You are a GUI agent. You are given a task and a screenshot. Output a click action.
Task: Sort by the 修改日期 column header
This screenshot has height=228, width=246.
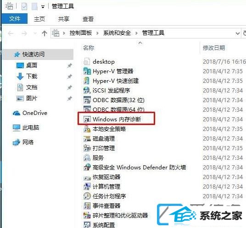tap(214, 48)
